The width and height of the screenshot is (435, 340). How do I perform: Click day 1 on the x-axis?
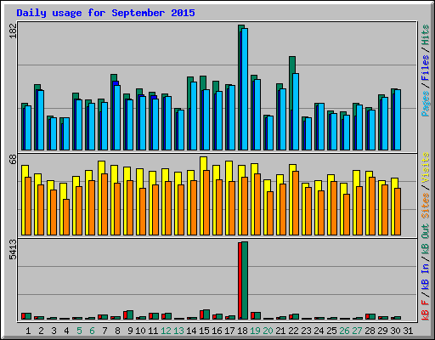click(x=28, y=331)
